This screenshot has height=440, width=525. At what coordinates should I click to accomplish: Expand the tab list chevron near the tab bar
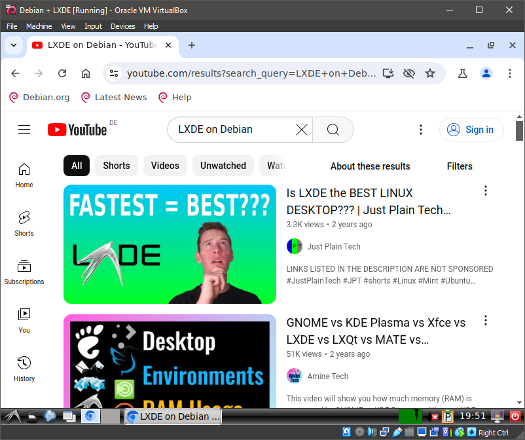click(x=13, y=45)
